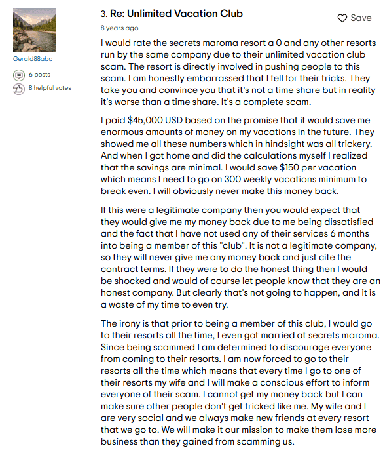383x461 pixels.
Task: Save this forum post
Action: click(x=355, y=18)
